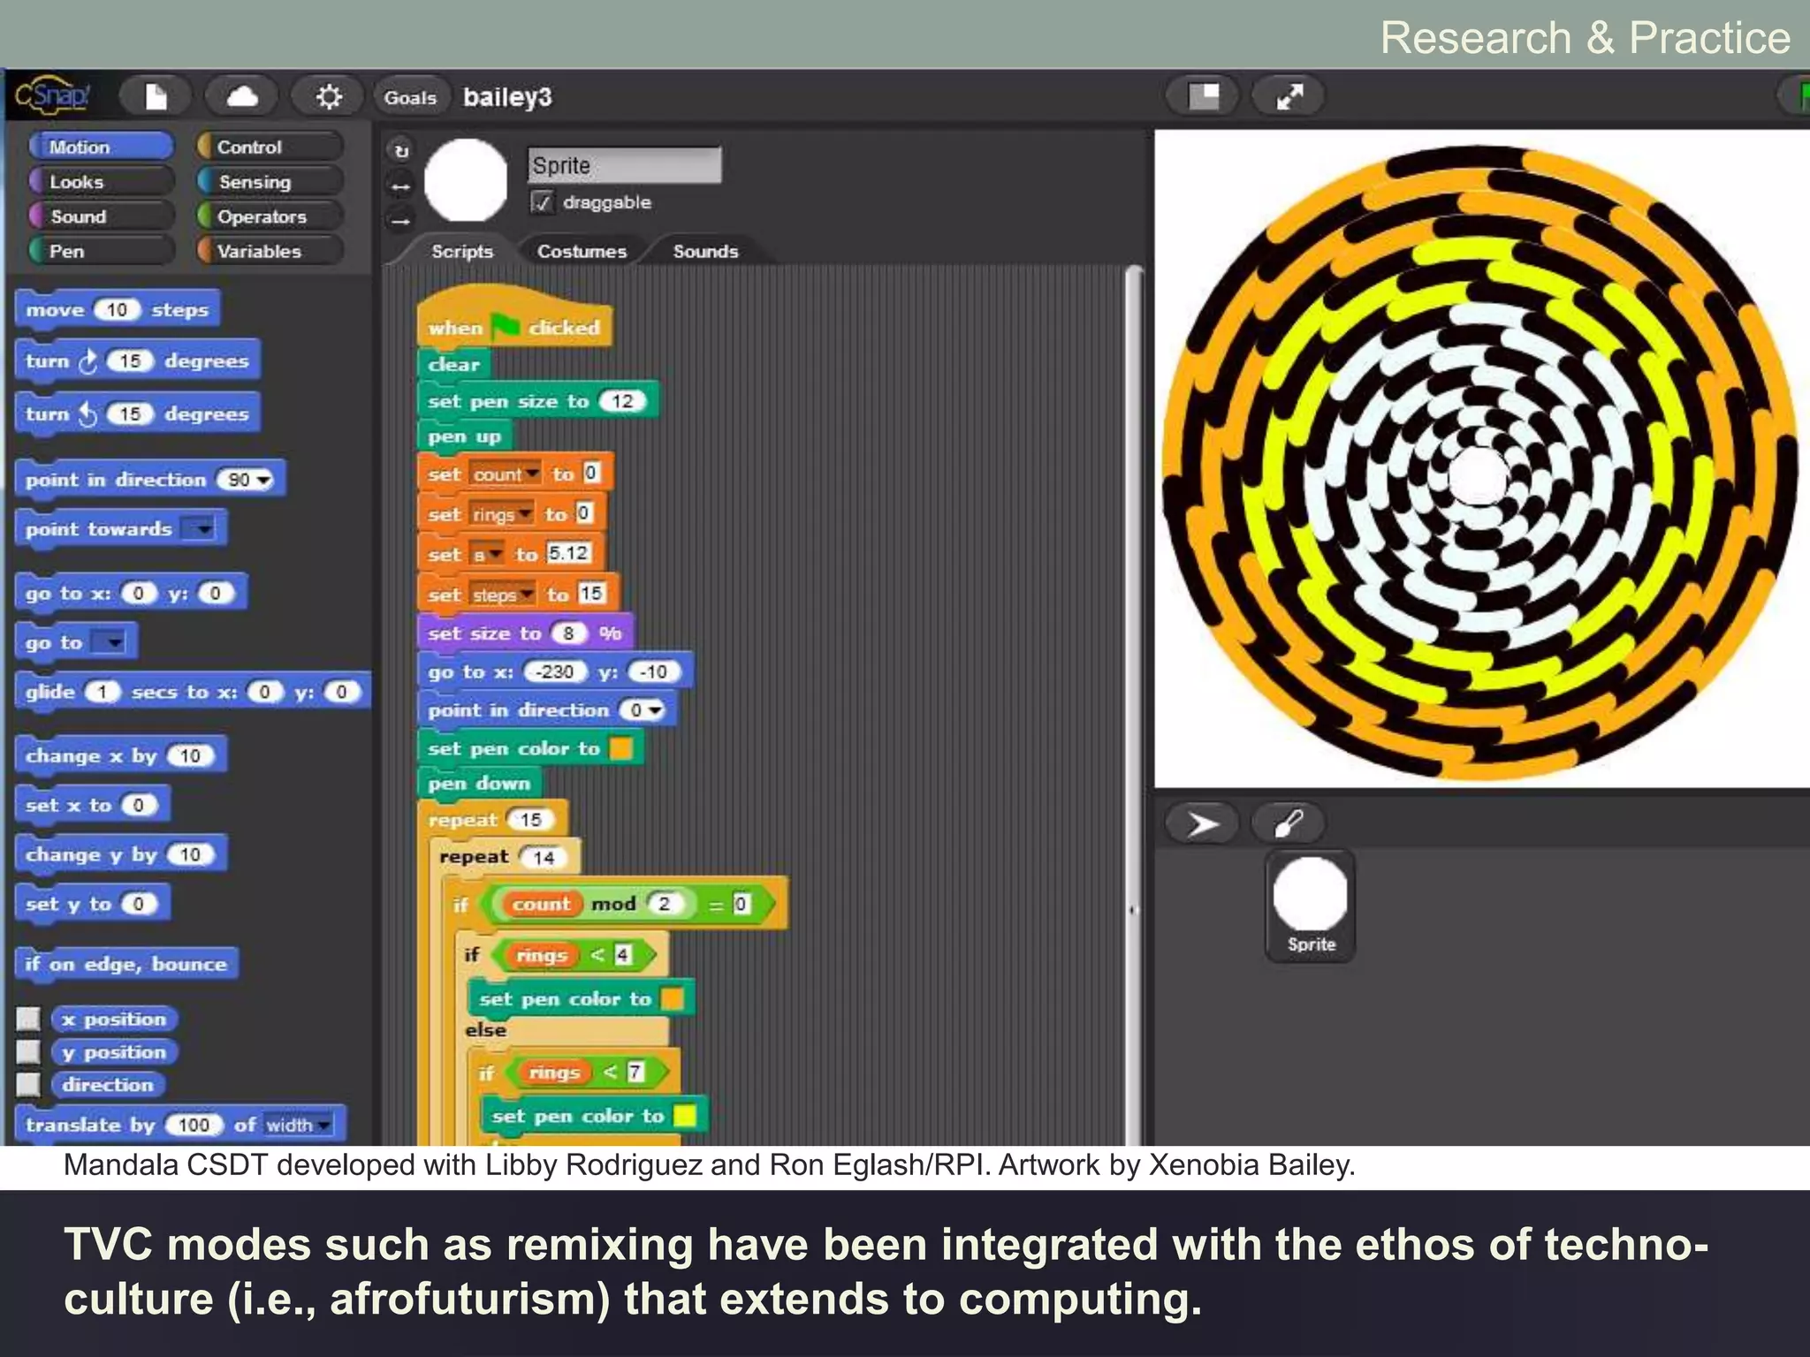
Task: Switch to fullscreen presentation mode
Action: coord(1289,96)
